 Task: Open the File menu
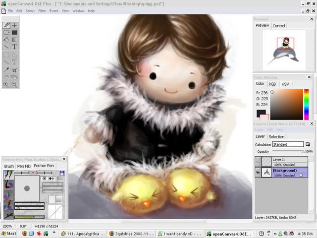coord(10,11)
